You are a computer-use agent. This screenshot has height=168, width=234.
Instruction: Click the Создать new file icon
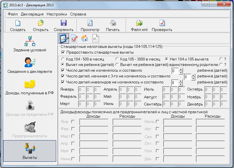pyautogui.click(x=18, y=23)
